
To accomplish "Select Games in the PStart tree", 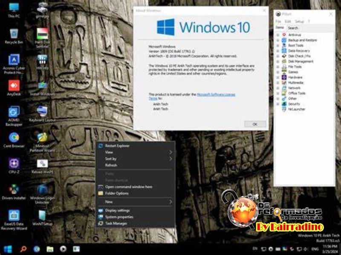I will coord(293,72).
